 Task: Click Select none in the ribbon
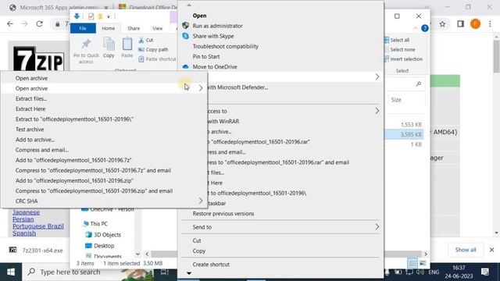400,50
